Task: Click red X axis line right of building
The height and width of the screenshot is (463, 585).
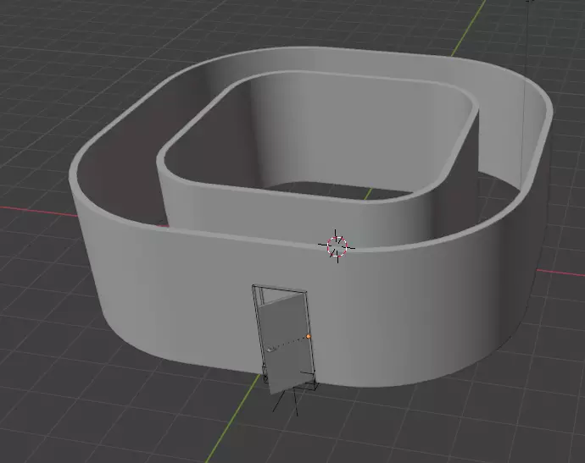Action: pyautogui.click(x=560, y=273)
